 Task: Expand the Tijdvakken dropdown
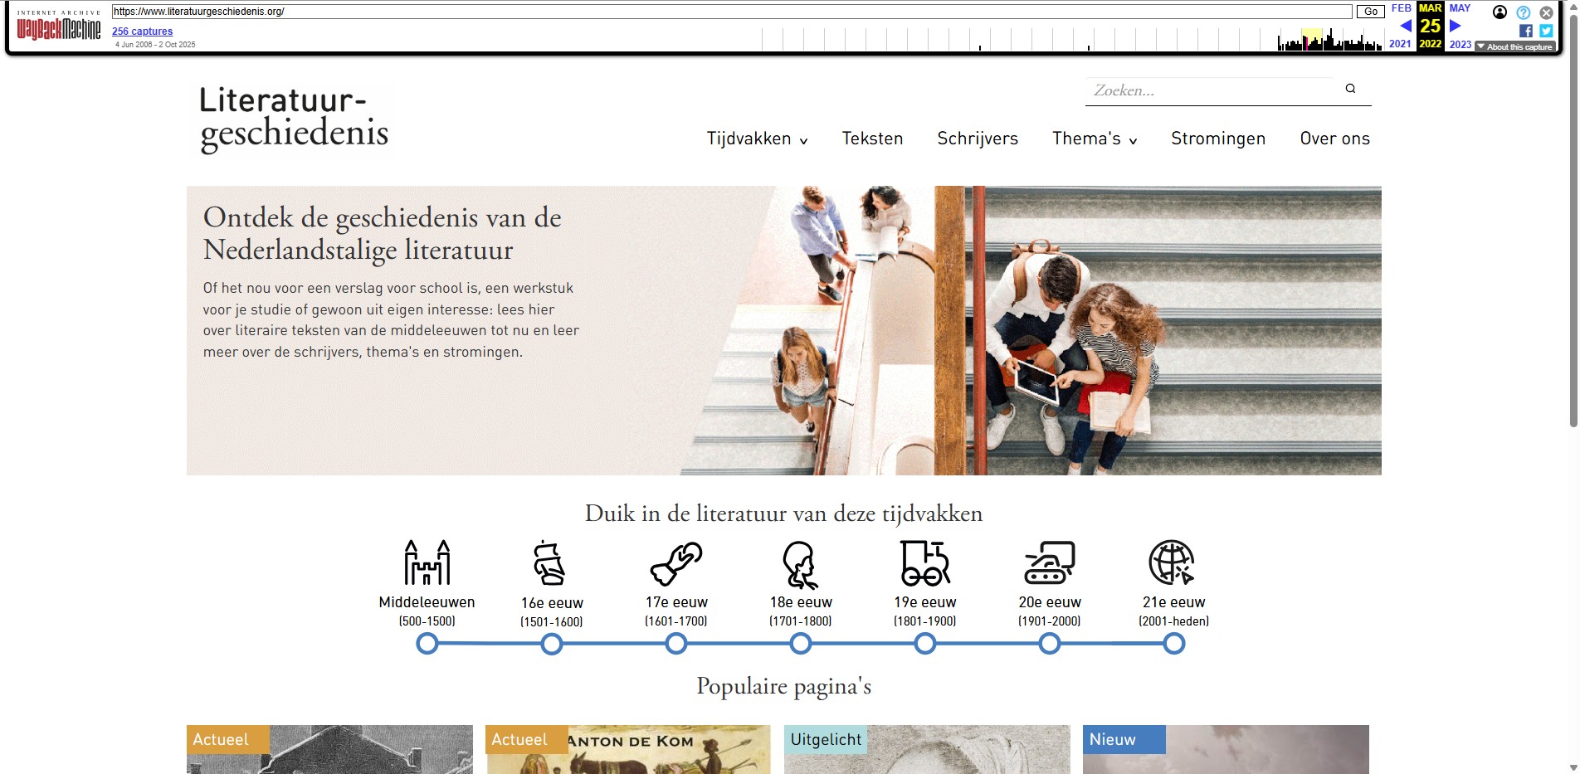click(757, 139)
